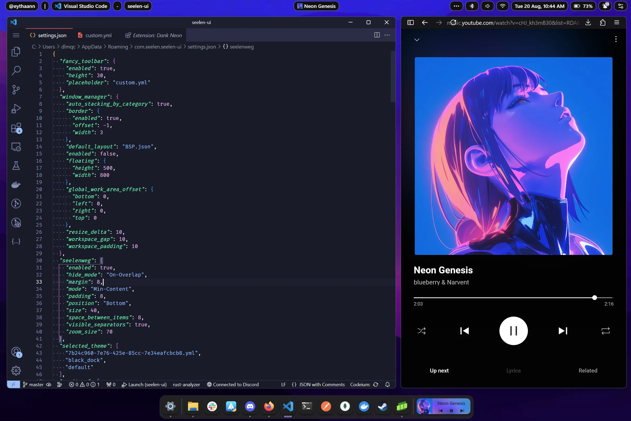Click the master branch in status bar
631x421 pixels.
click(x=36, y=384)
